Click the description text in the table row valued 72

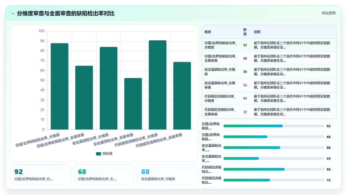tap(292, 112)
